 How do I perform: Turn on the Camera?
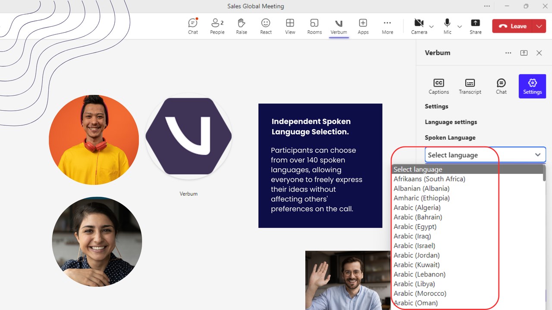click(419, 26)
